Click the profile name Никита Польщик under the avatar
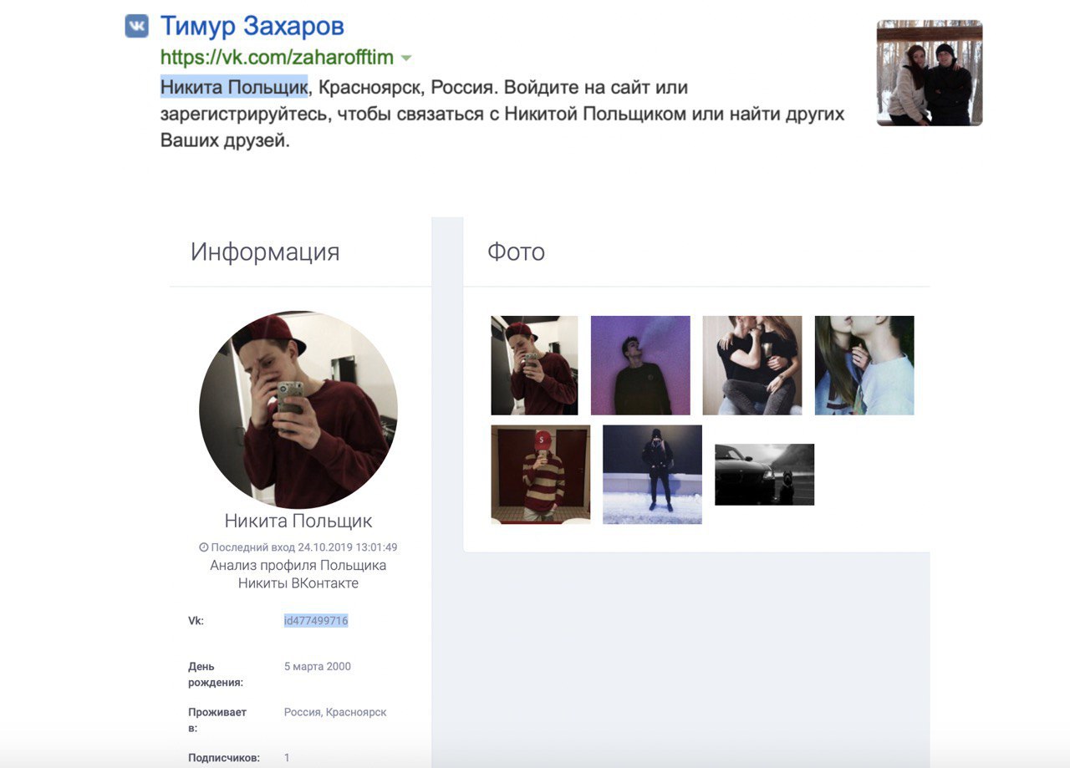 (x=298, y=521)
